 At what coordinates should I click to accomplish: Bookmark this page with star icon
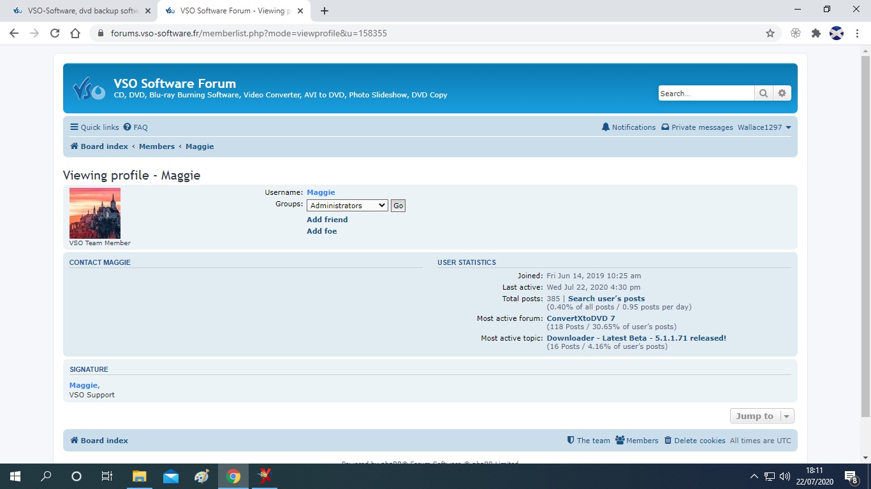pos(770,33)
